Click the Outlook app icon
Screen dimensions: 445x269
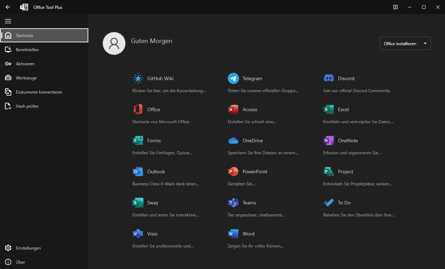pyautogui.click(x=138, y=172)
